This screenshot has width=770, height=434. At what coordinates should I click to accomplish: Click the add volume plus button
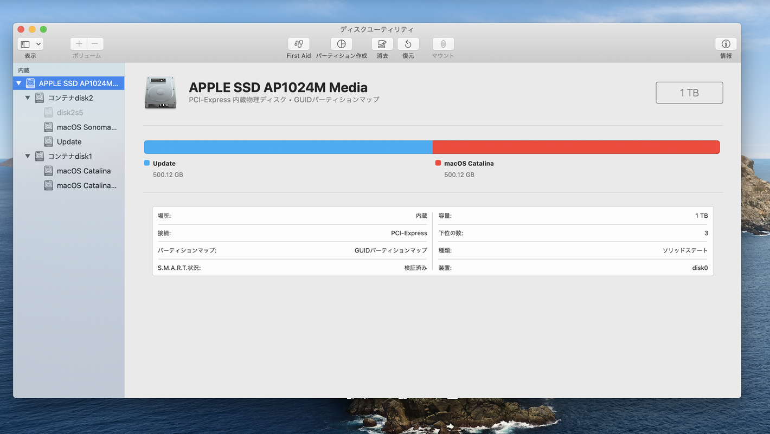click(x=79, y=44)
